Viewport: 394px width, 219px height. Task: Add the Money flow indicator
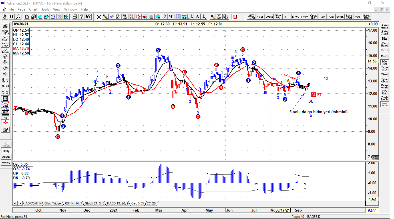coord(366,17)
